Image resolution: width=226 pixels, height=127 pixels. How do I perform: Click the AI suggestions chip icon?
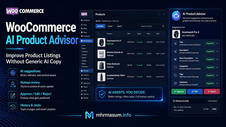click(x=13, y=73)
